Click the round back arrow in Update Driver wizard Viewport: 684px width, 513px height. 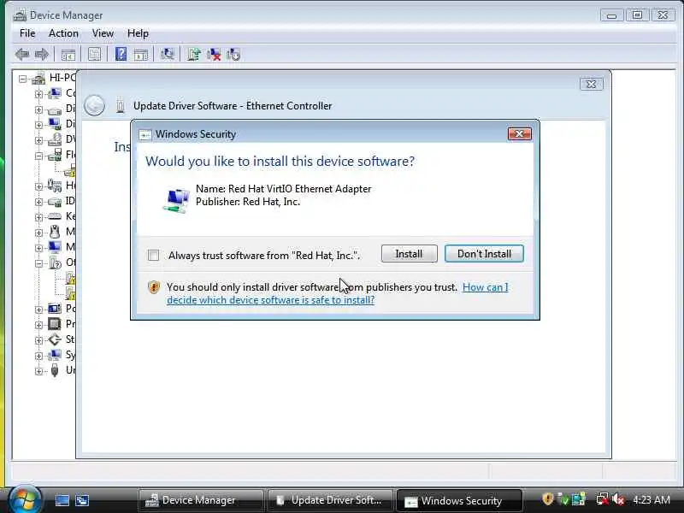click(94, 105)
